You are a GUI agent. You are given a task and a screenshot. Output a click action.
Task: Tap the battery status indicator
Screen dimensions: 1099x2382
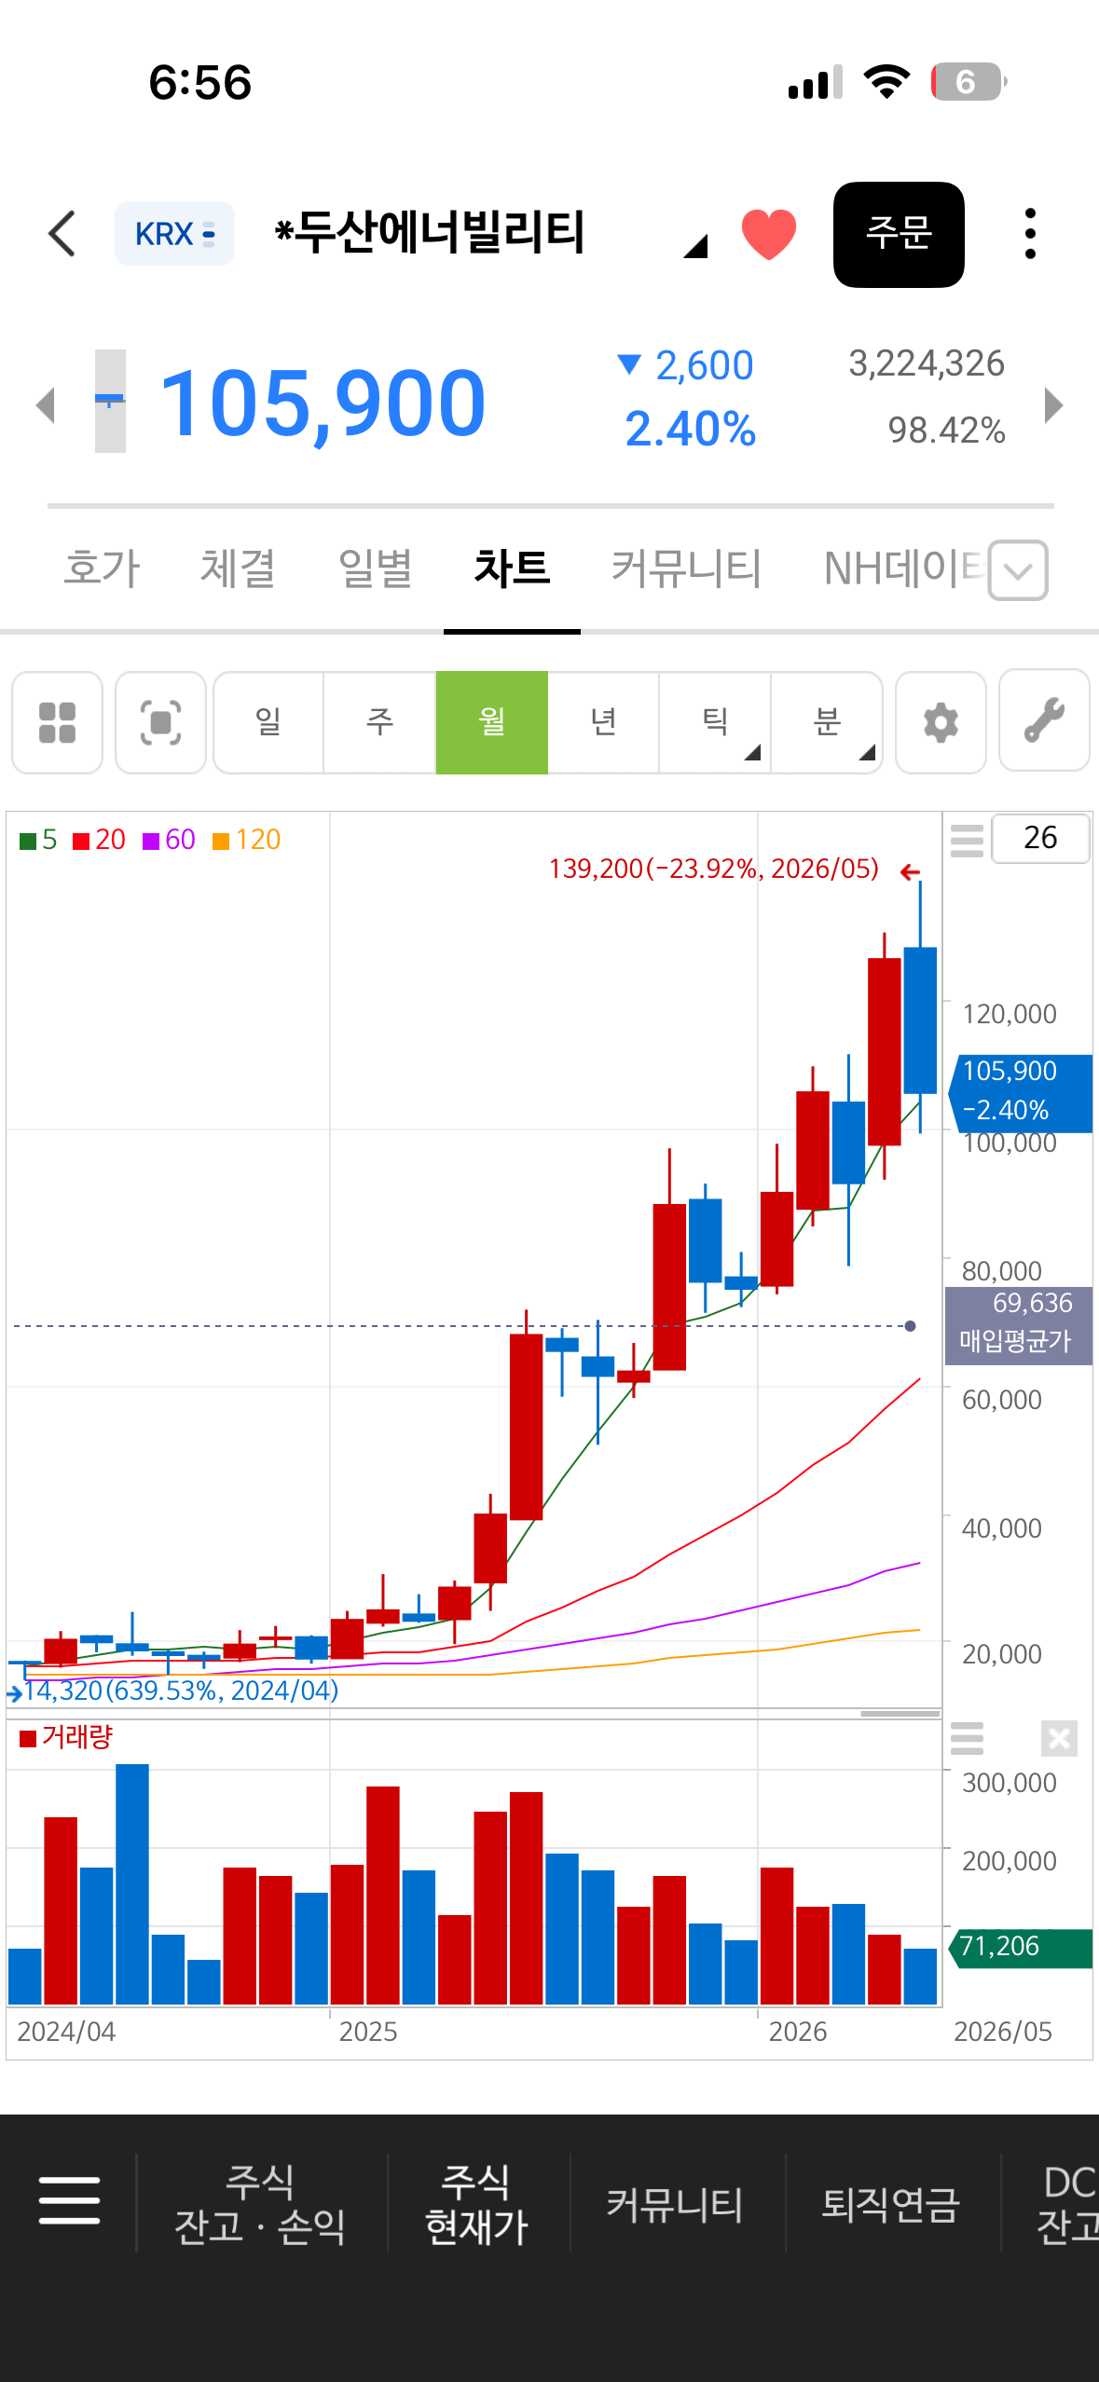[968, 82]
